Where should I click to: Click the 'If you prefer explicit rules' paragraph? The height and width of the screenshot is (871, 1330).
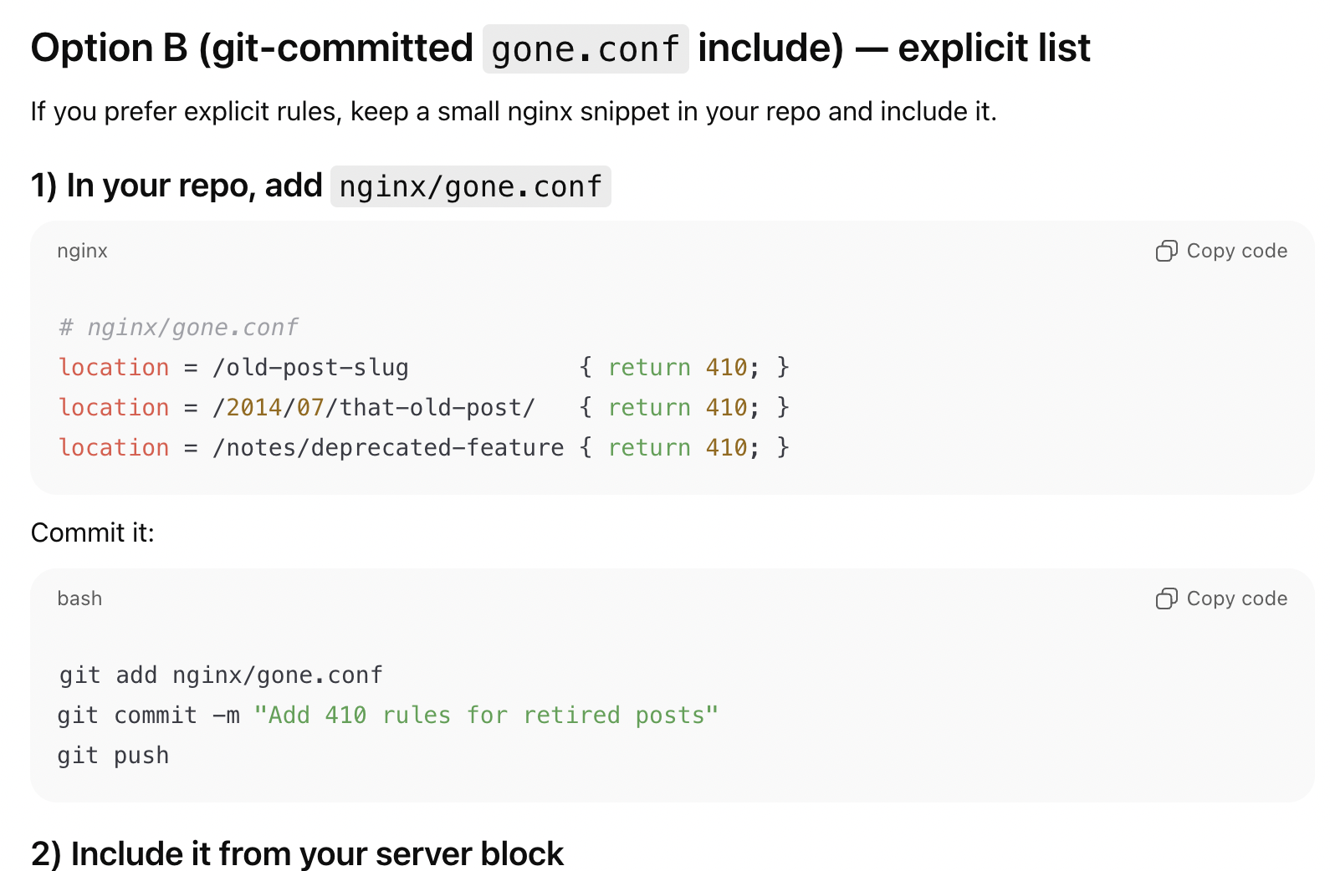coord(513,112)
